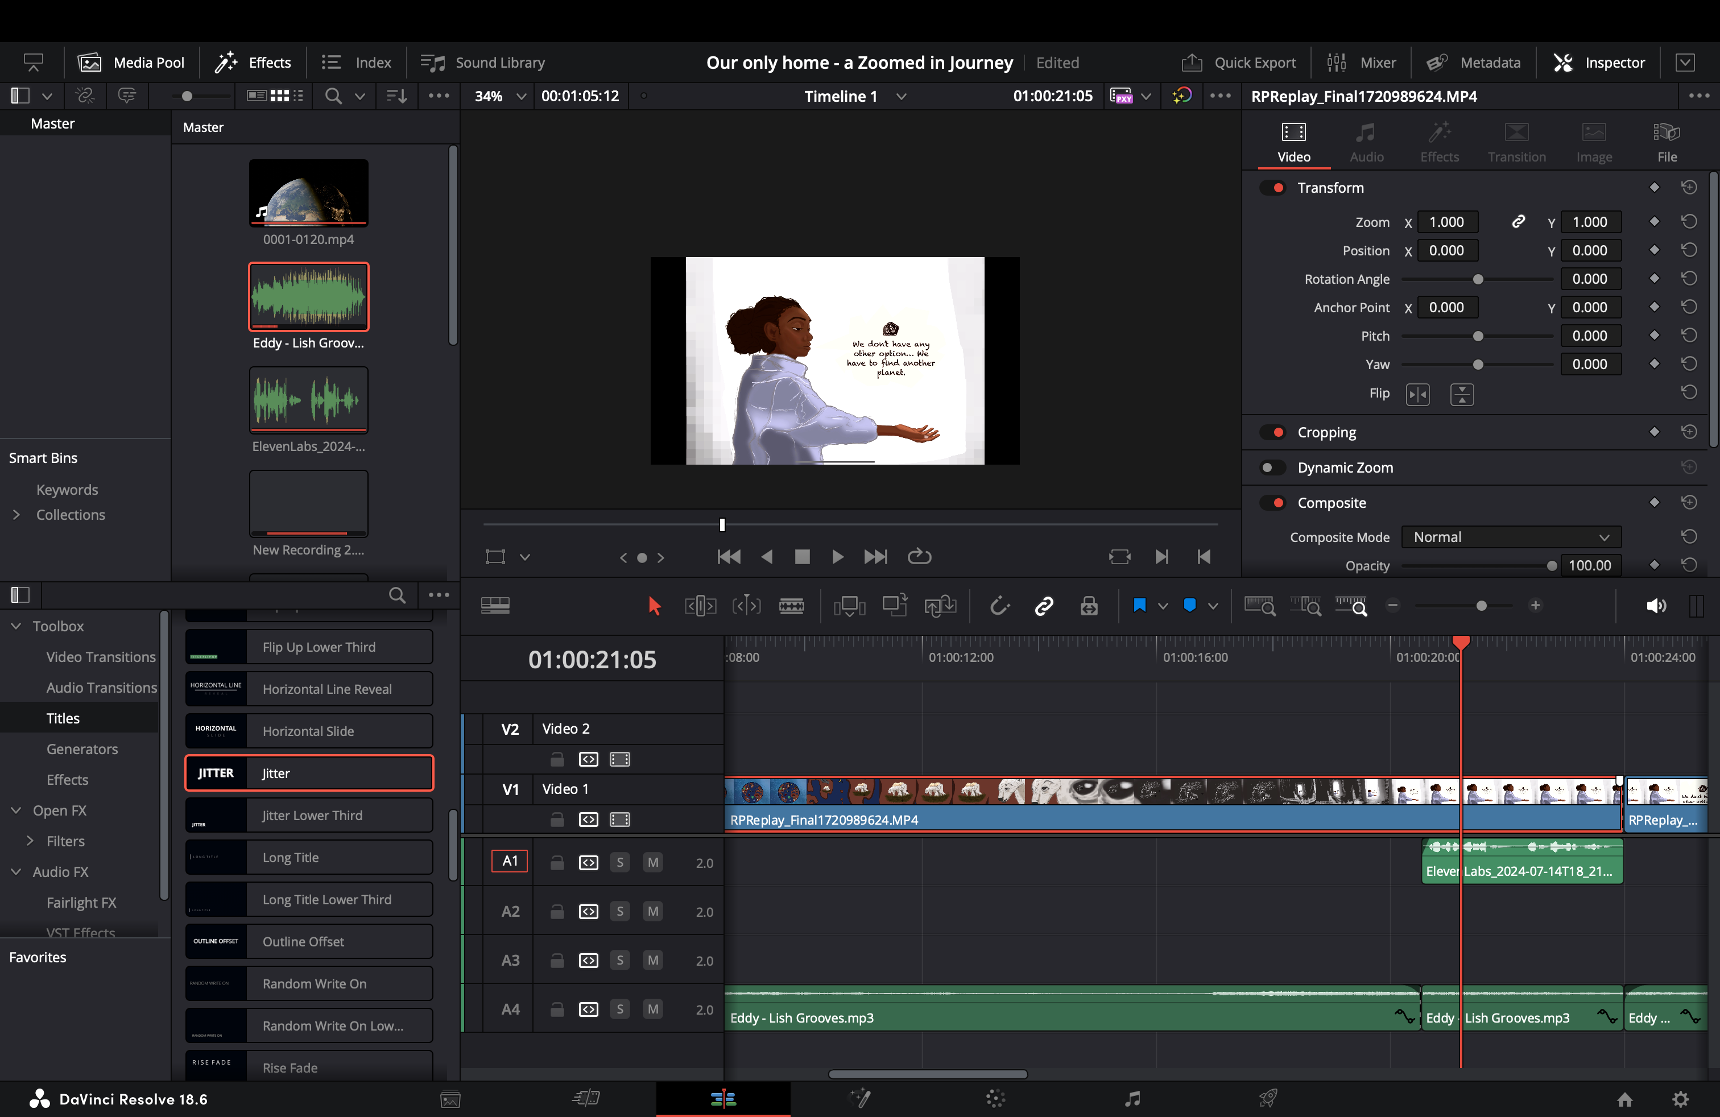Open the Mixer panel

(x=1361, y=63)
